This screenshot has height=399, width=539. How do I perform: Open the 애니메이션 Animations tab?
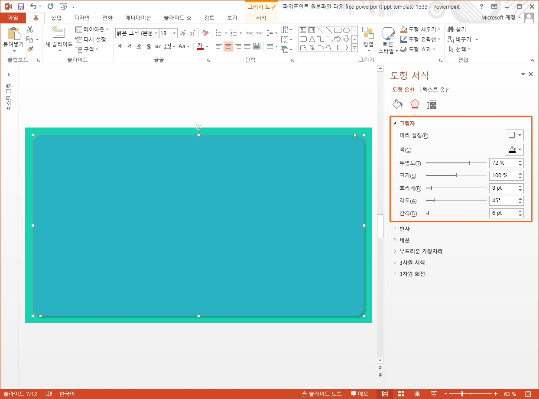click(x=138, y=18)
